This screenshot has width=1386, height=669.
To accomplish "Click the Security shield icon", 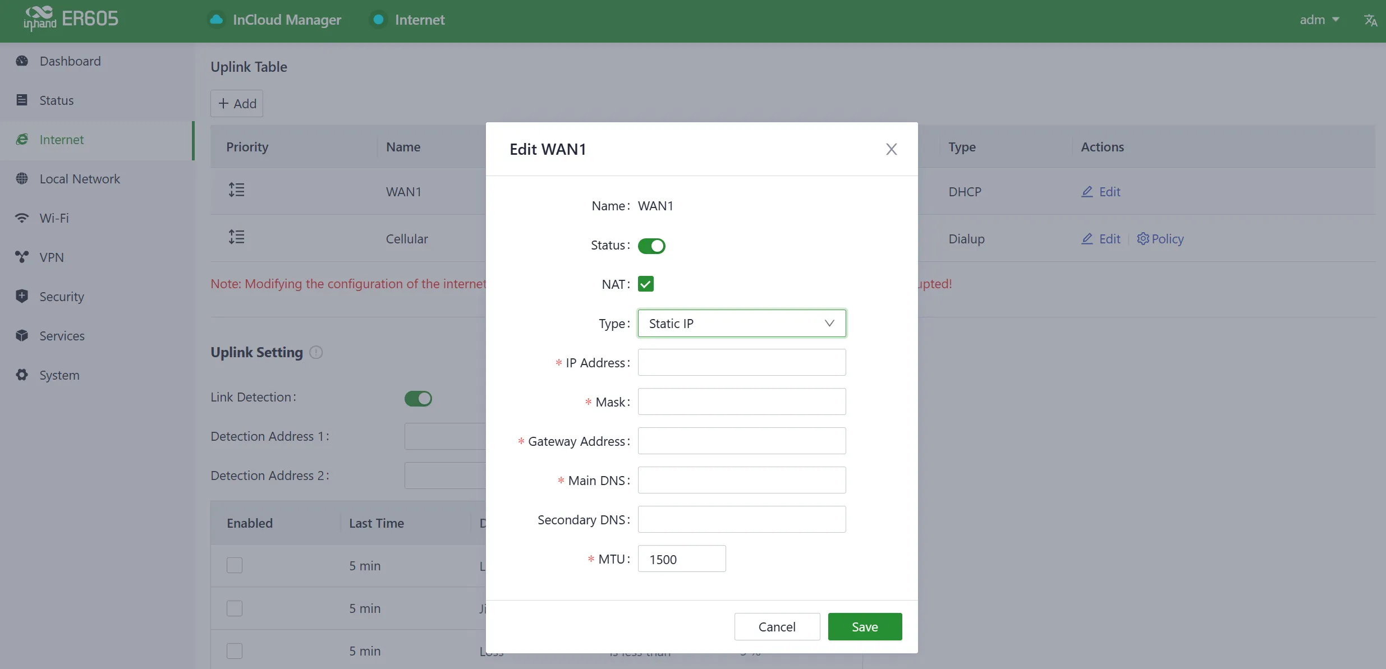I will (x=22, y=297).
